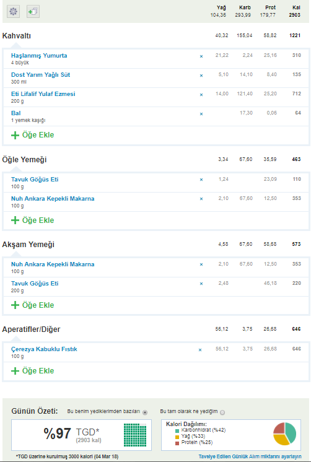
Task: Open the Haşlanmış Yumurta food link
Action: (x=39, y=55)
